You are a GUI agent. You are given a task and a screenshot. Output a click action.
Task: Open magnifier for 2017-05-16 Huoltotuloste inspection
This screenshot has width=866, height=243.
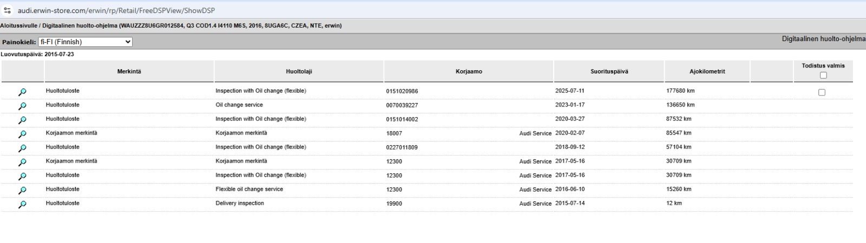(x=22, y=177)
